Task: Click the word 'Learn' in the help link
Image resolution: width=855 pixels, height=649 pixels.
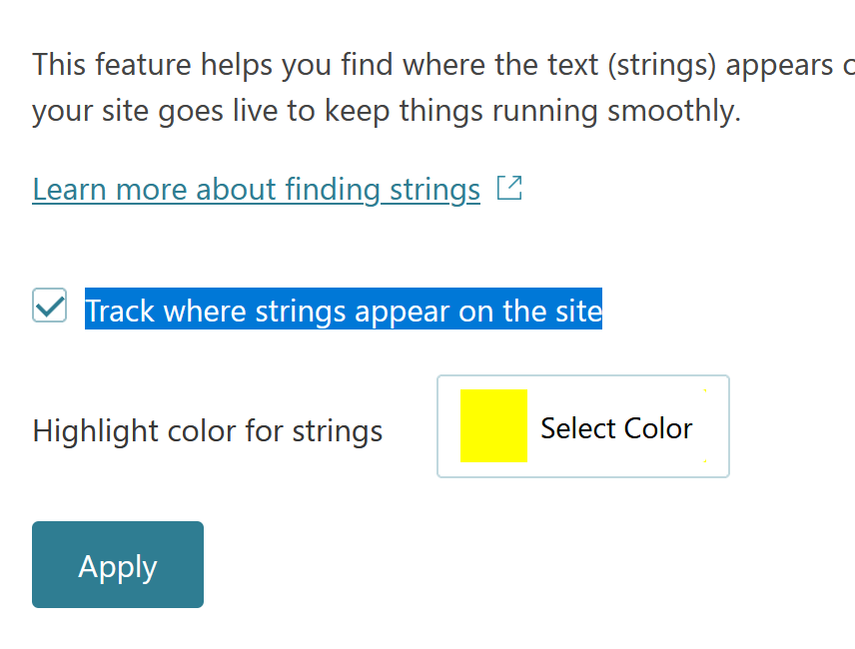Action: [69, 190]
